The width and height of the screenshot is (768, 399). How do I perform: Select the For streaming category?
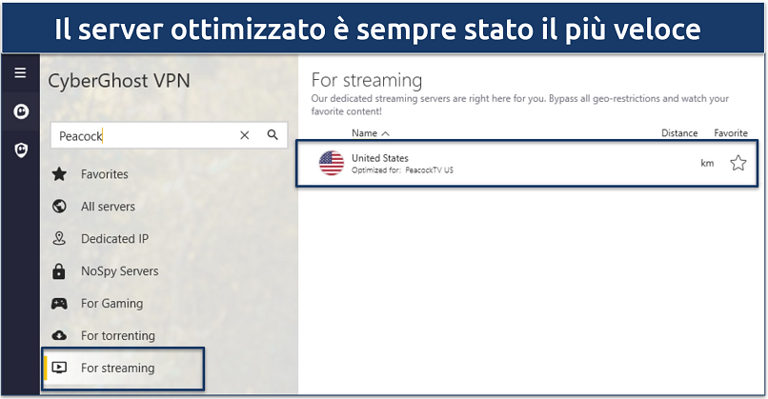(117, 369)
